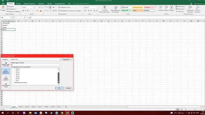
Task: Click the Cut (Вырезать) scissors button
Action: click(x=10, y=6)
